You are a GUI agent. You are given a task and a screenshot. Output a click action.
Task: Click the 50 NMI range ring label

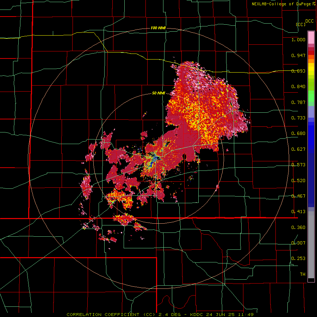coord(158,93)
